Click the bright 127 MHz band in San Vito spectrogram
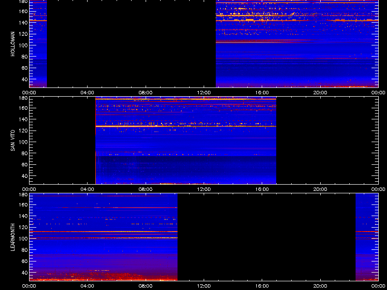387x290 pixels. (186, 126)
